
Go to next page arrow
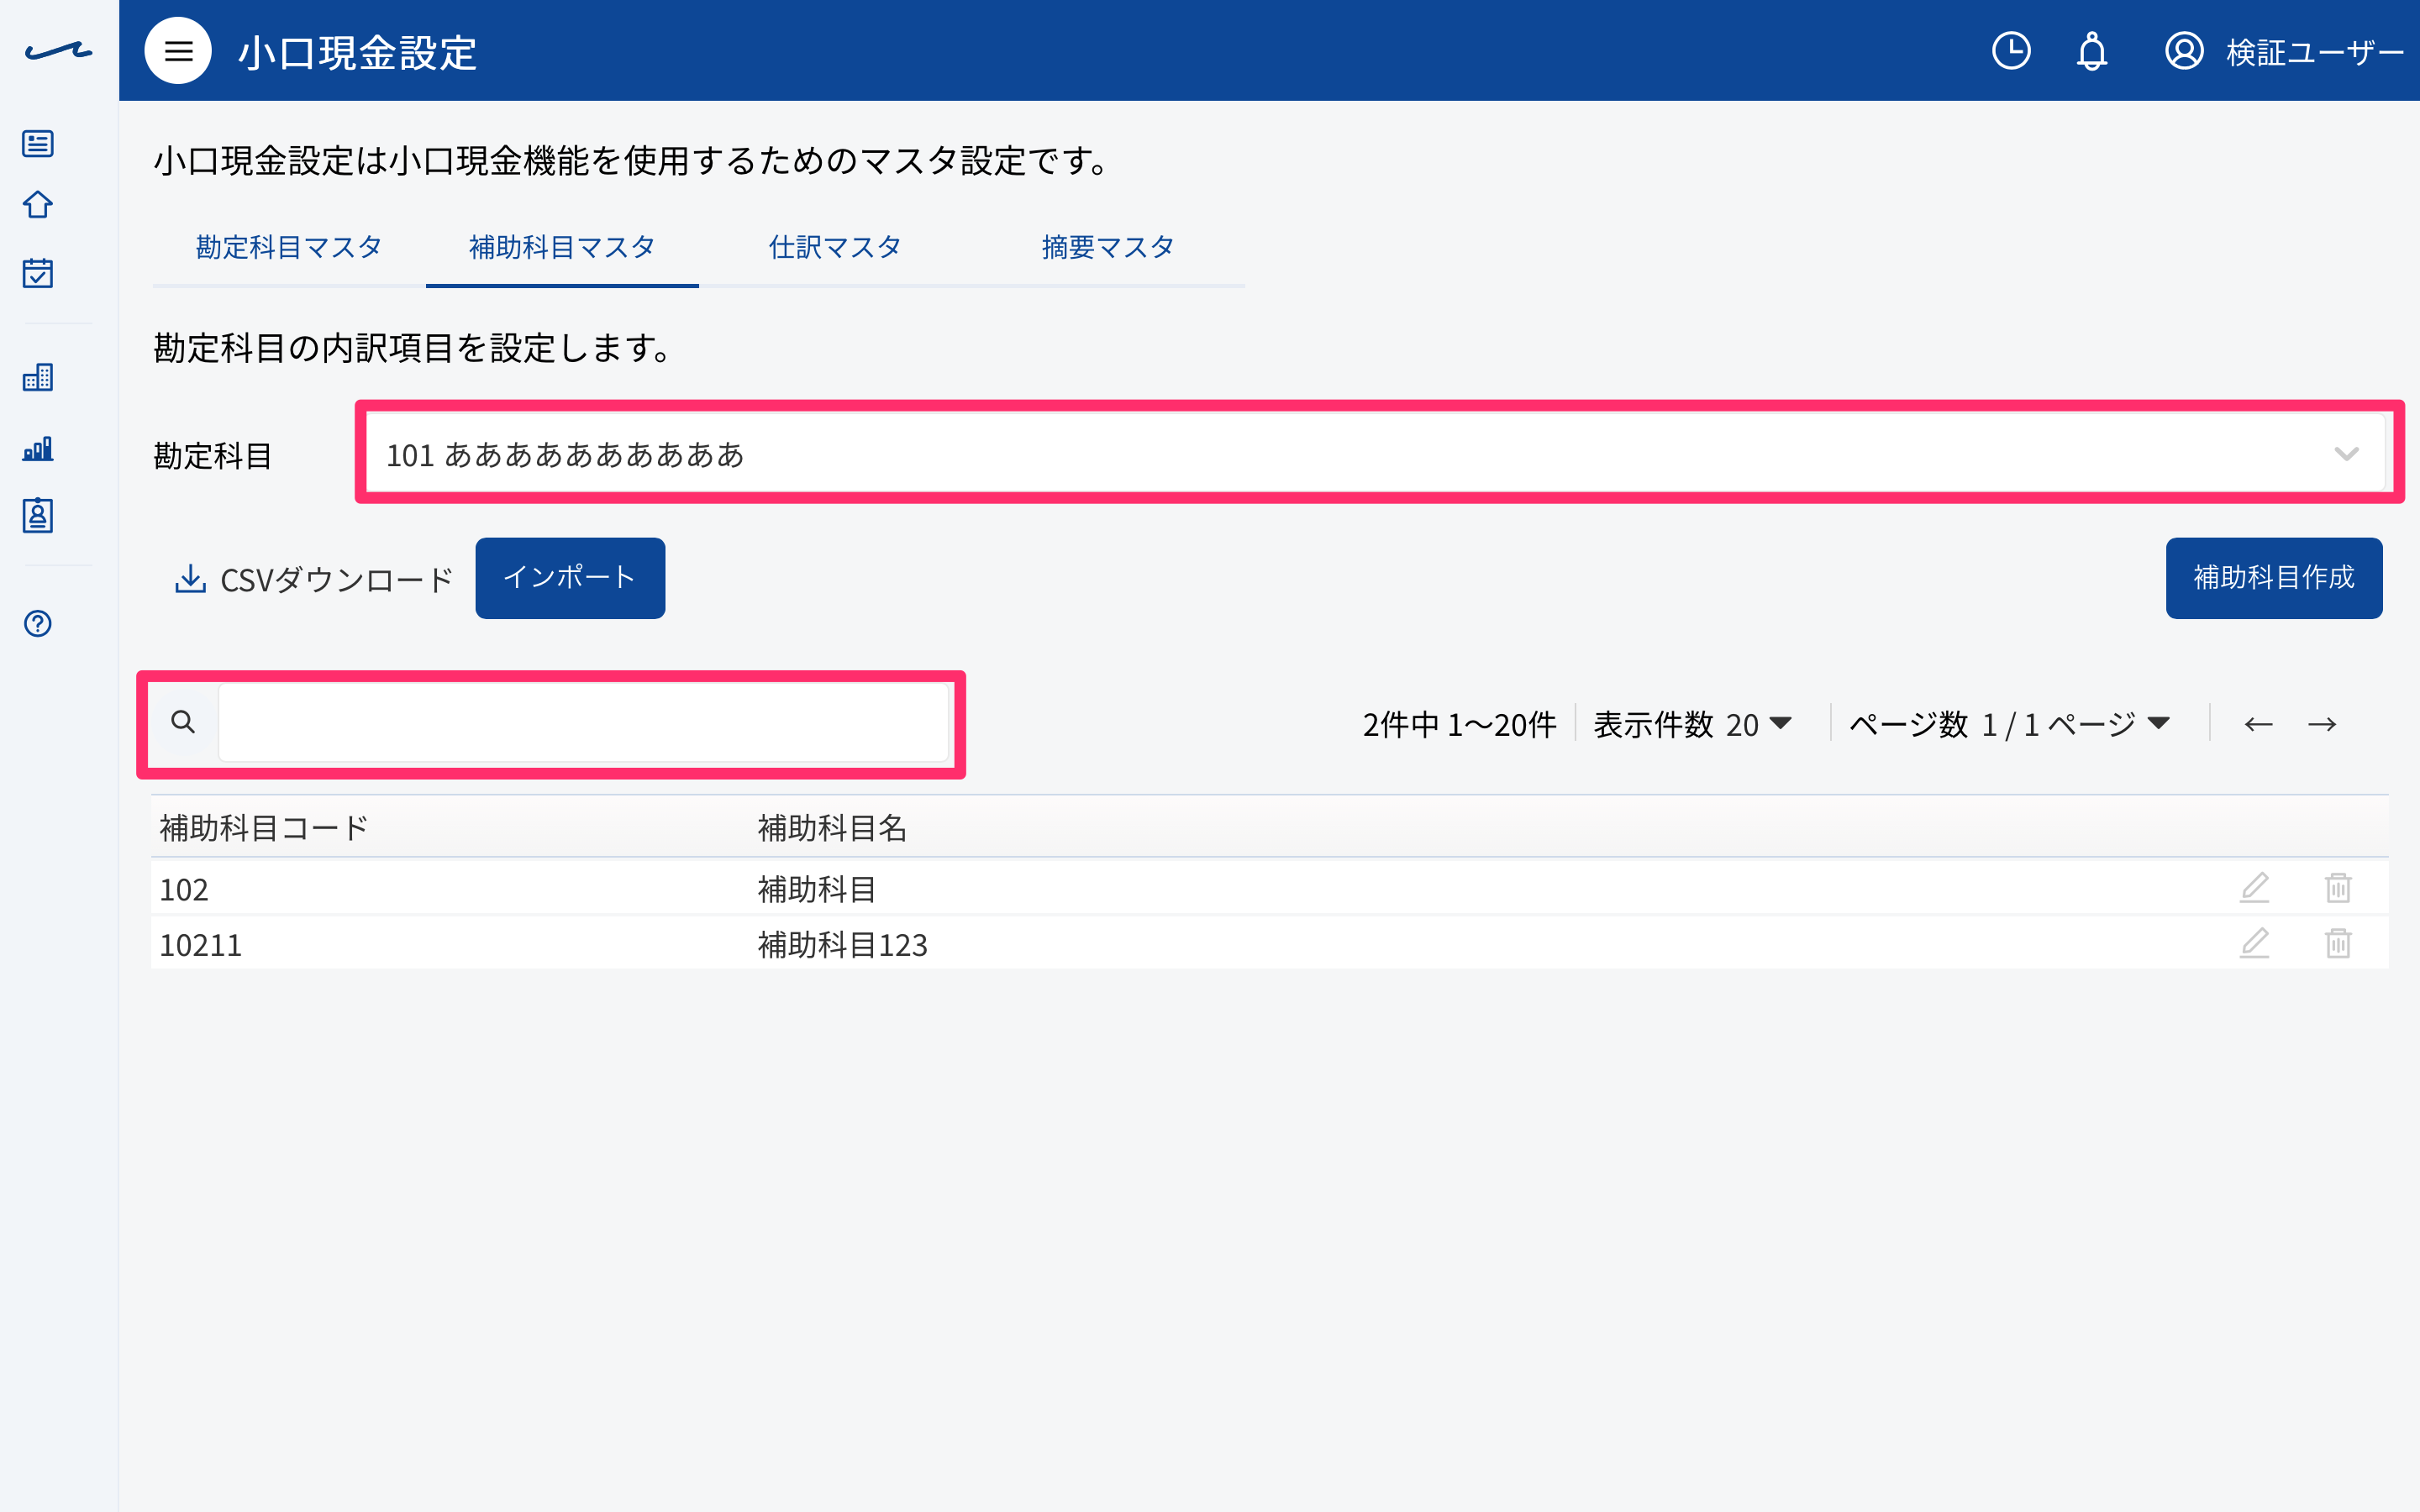click(x=2322, y=724)
